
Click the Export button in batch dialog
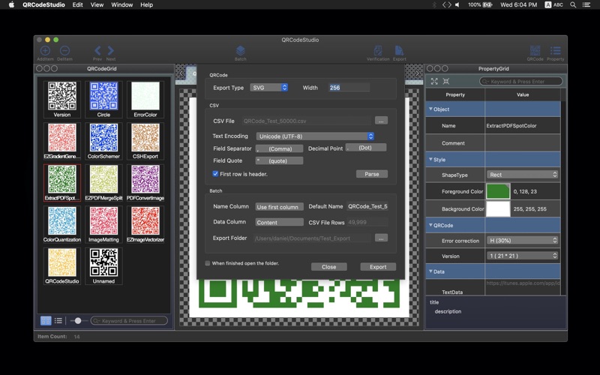[378, 267]
